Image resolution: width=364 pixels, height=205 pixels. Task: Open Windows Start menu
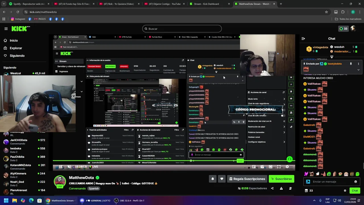[6, 200]
